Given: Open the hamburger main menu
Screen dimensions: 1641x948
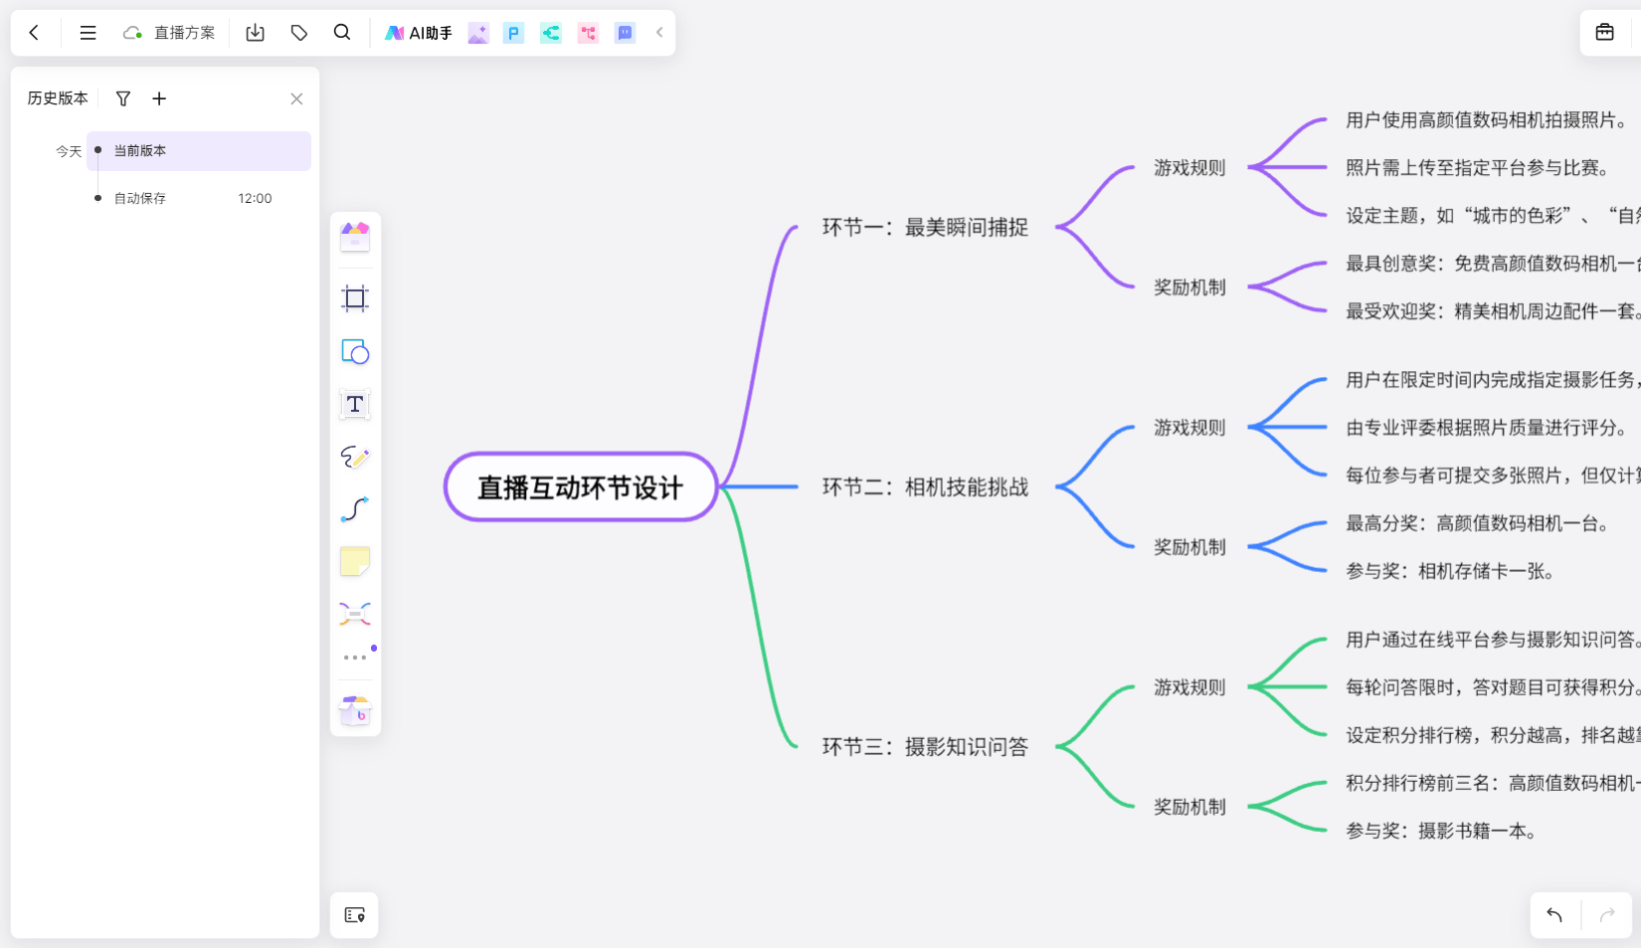Looking at the screenshot, I should 89,33.
